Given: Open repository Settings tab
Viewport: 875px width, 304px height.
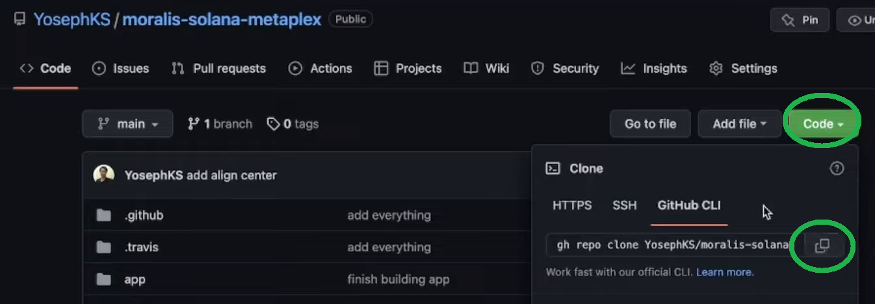Looking at the screenshot, I should [743, 68].
